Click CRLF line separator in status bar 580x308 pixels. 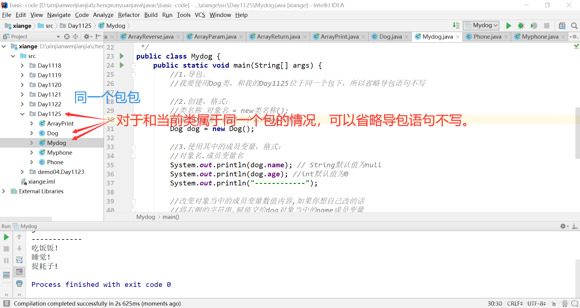point(515,303)
